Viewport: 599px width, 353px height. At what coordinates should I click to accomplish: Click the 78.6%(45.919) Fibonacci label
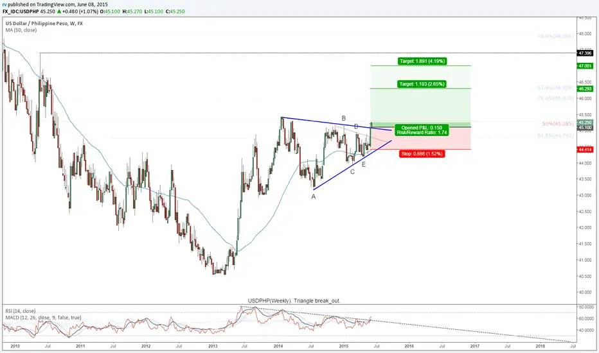pyautogui.click(x=555, y=98)
